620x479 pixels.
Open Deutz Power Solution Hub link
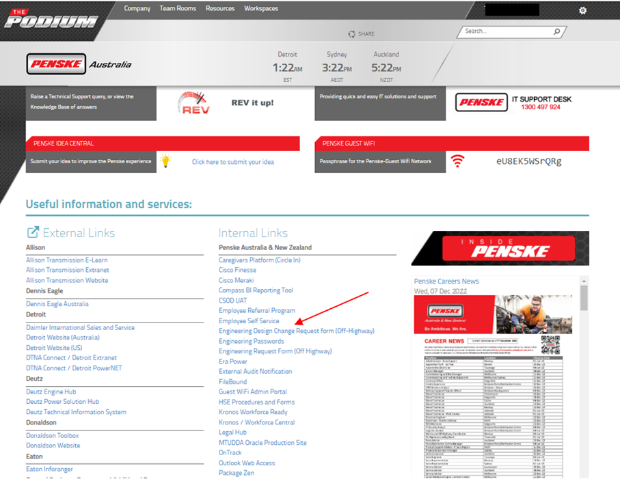(62, 402)
